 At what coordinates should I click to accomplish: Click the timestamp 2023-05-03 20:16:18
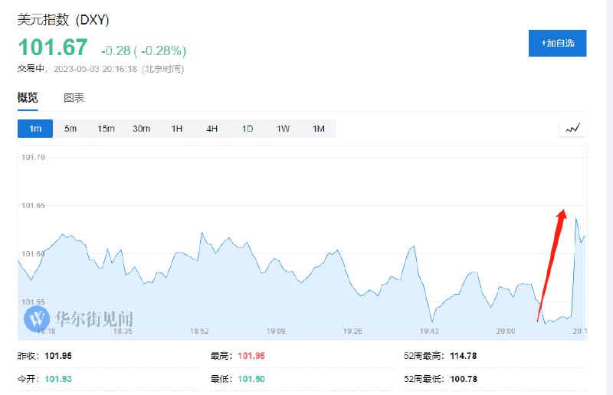tap(95, 69)
